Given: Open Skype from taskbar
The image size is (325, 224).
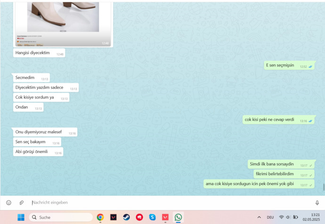Looking at the screenshot, I should point(152,217).
